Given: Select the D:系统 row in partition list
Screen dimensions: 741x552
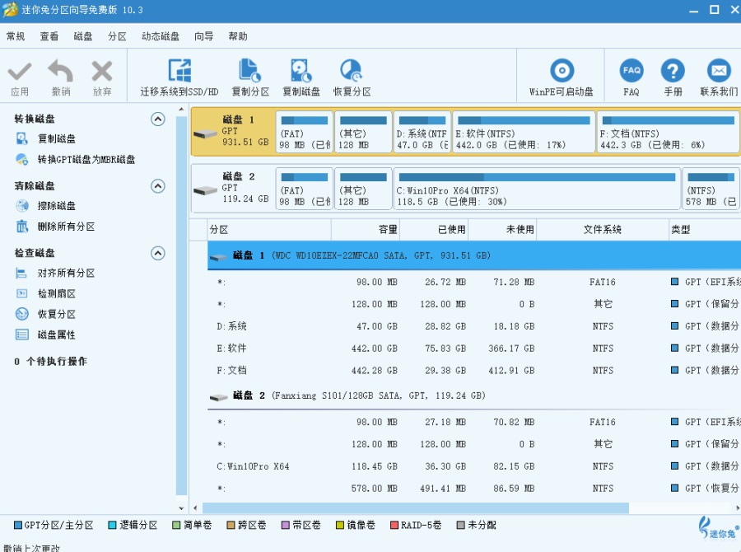Looking at the screenshot, I should coord(474,326).
